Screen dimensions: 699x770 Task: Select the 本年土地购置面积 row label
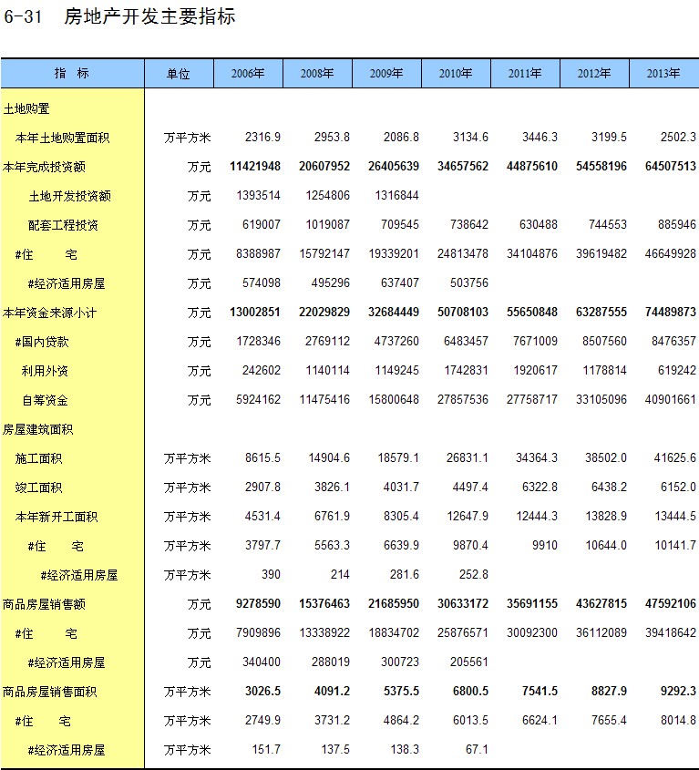coord(62,138)
